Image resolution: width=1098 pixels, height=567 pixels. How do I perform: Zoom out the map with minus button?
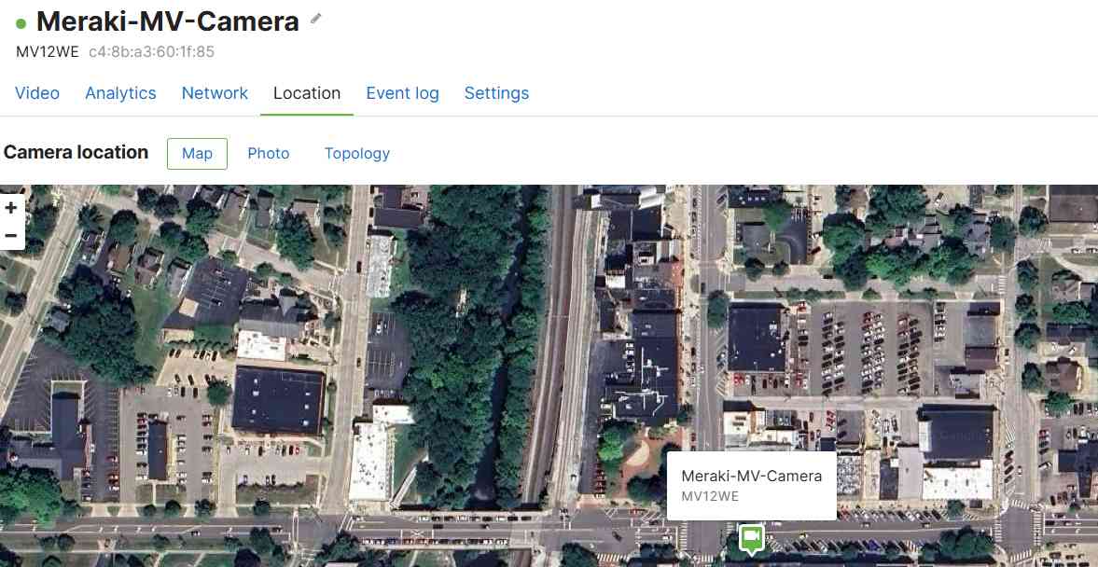pyautogui.click(x=11, y=236)
